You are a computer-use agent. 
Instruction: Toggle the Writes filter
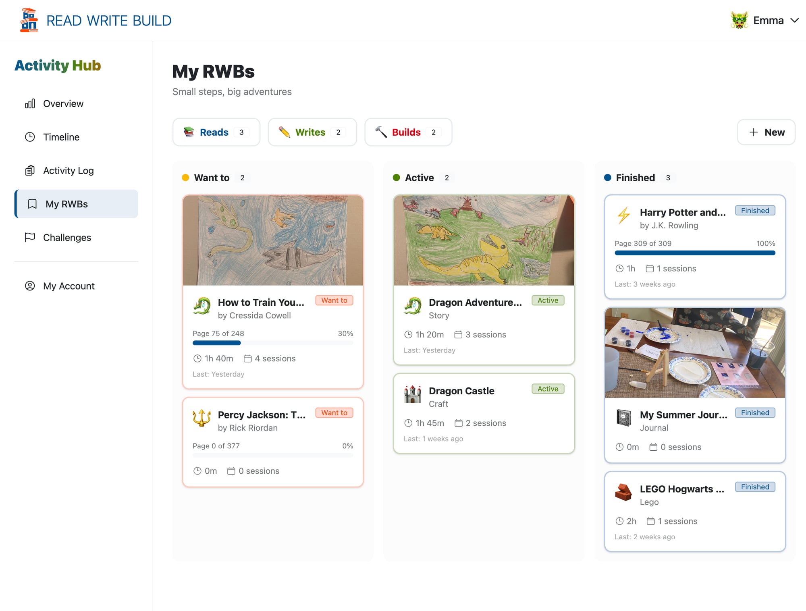[x=312, y=132]
